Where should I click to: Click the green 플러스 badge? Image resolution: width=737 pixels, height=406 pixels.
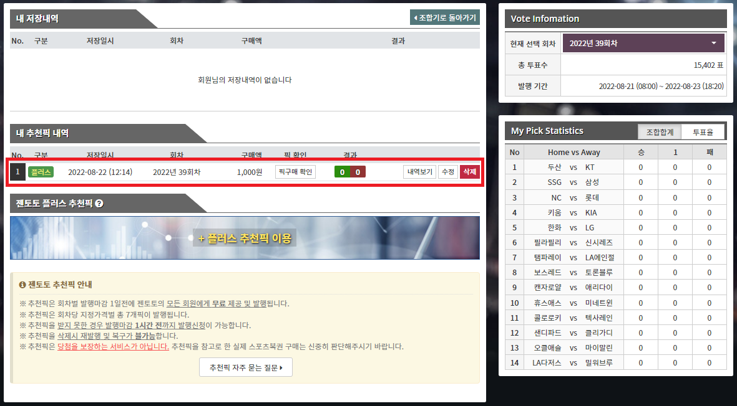(x=41, y=172)
